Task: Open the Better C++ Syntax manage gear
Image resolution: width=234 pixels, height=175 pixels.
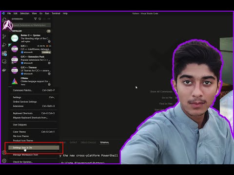Action: click(49, 41)
